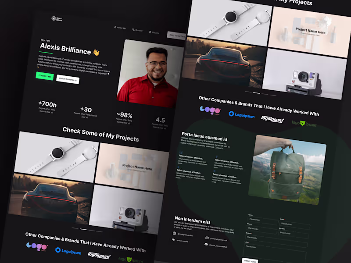Click the Upwork icon next to upwork_profile
The image size is (351, 263).
[173, 239]
